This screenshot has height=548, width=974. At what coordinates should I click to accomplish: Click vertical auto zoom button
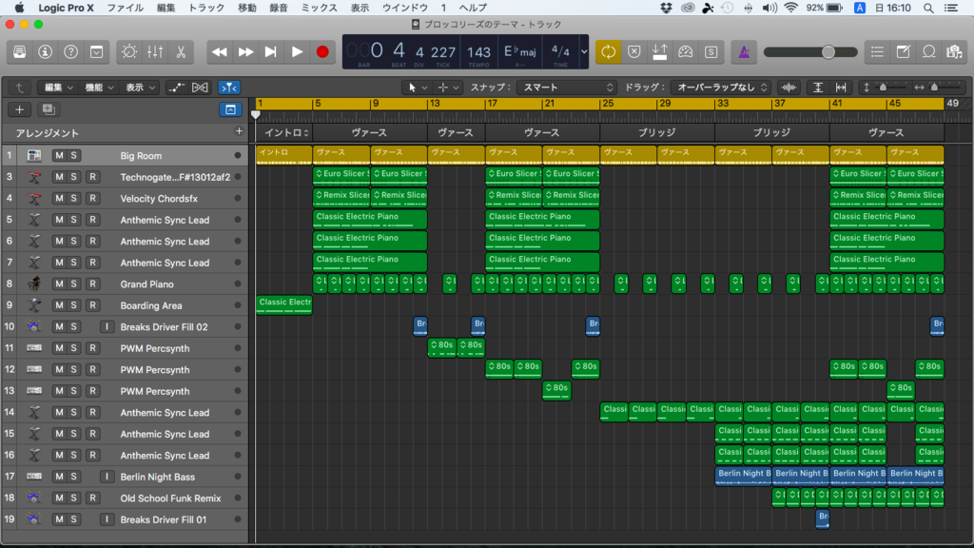[818, 88]
